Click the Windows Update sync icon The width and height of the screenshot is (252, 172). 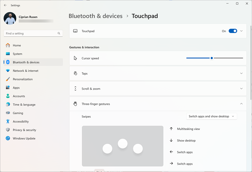coord(8,138)
